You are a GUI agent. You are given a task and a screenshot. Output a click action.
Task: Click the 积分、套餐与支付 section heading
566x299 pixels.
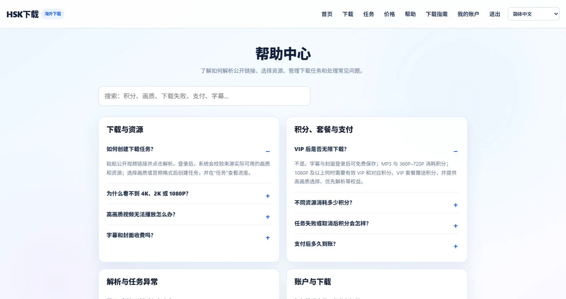coord(324,130)
